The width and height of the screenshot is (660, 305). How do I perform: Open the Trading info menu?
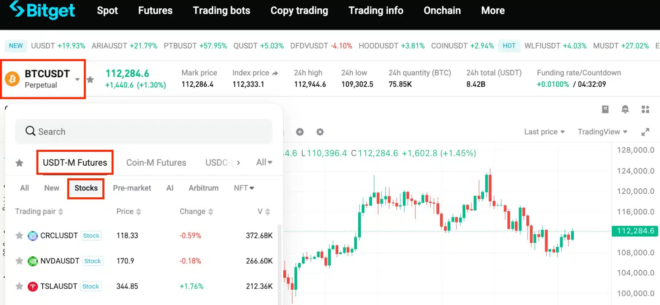coord(376,11)
